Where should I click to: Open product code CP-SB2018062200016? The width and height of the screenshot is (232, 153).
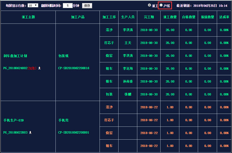tap(74, 68)
